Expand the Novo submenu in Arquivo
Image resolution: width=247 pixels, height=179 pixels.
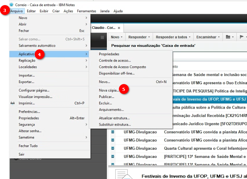(50, 18)
